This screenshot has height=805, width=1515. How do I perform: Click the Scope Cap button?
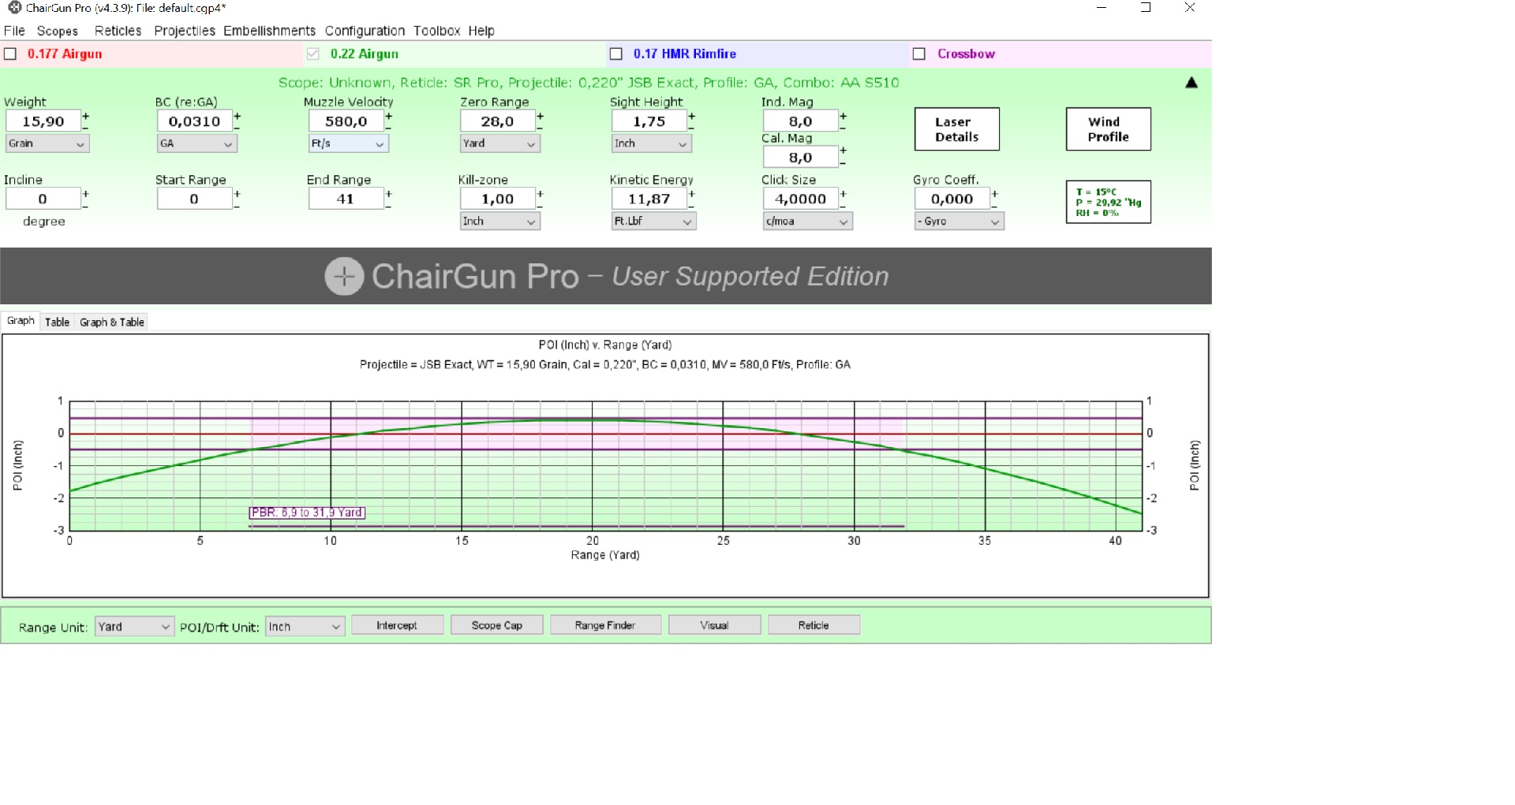497,625
